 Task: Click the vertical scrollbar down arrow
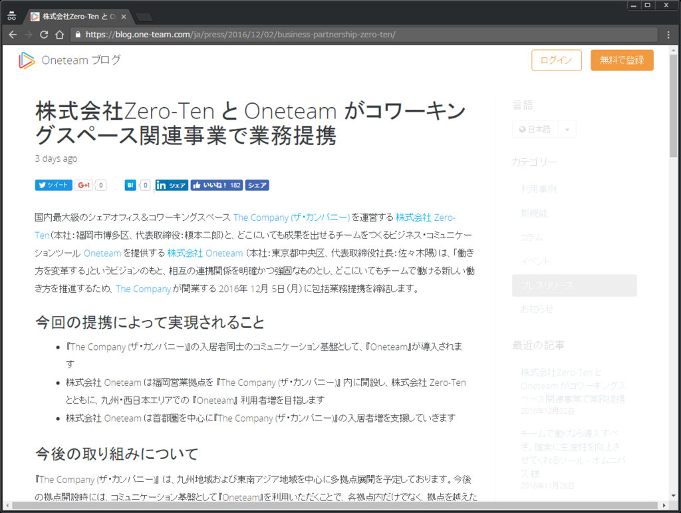673,496
